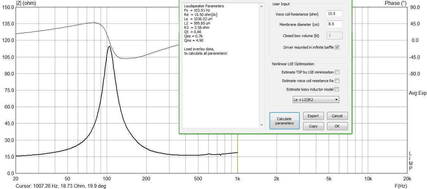The width and height of the screenshot is (427, 189).
Task: Click the LIMP vertical label
Action: pyautogui.click(x=411, y=161)
